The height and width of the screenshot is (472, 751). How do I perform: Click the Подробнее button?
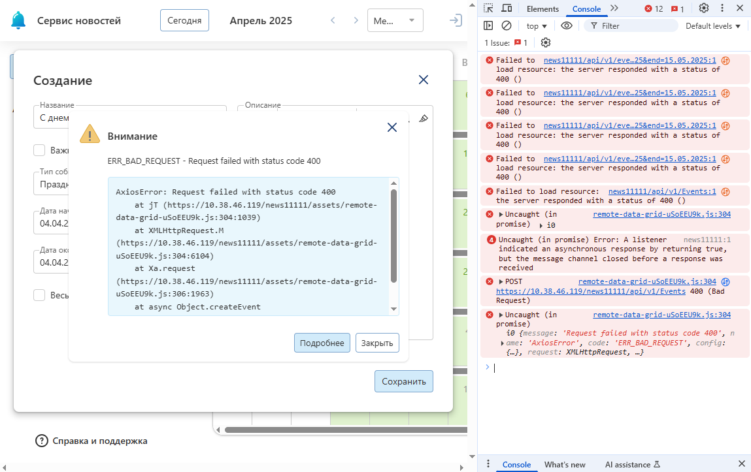322,343
